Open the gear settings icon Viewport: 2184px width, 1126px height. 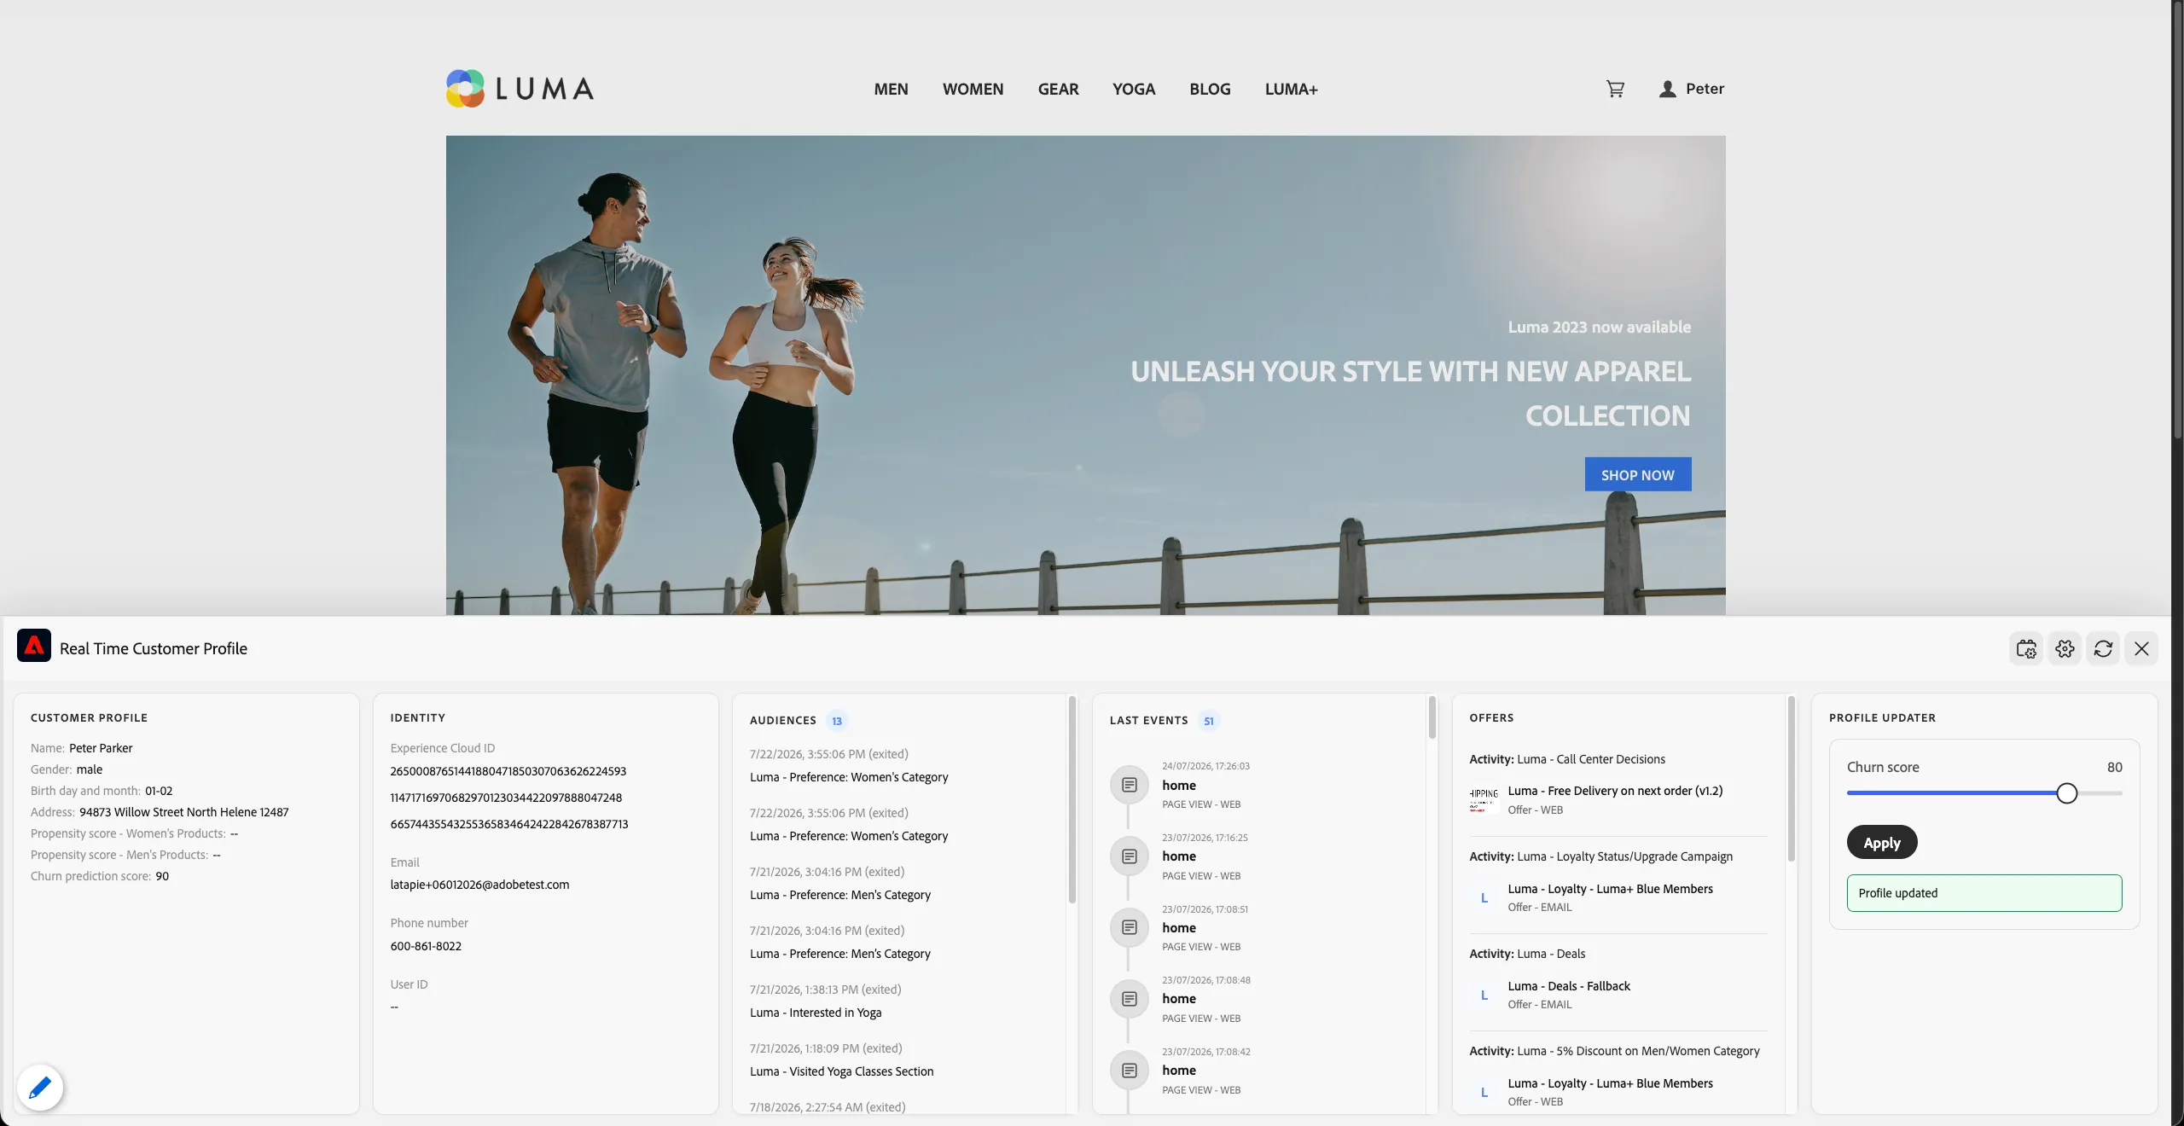2065,648
